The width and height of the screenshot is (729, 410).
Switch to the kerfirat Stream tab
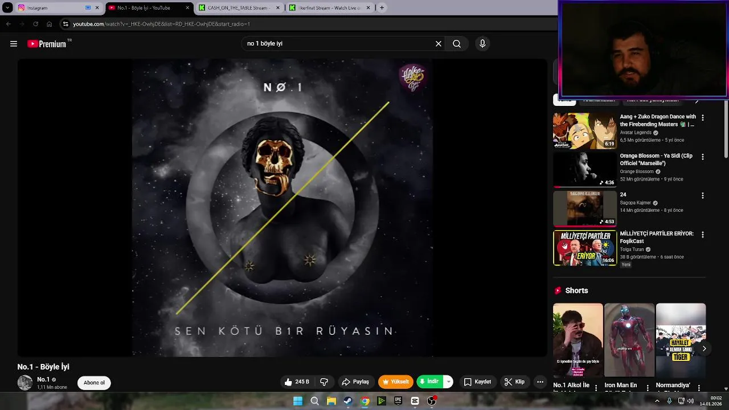point(329,8)
